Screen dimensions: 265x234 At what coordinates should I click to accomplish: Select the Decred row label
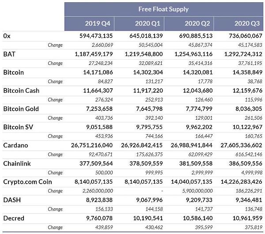point(14,219)
